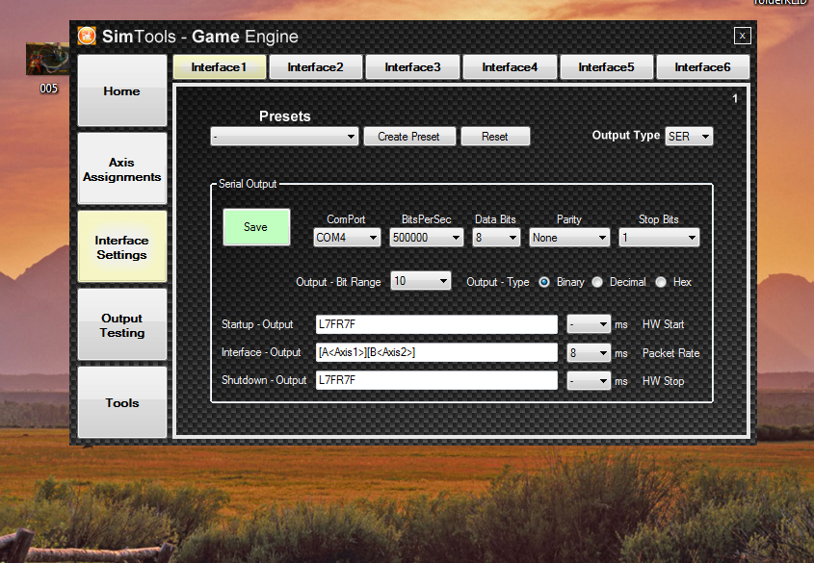Switch to the Interface1 tab

pyautogui.click(x=219, y=67)
